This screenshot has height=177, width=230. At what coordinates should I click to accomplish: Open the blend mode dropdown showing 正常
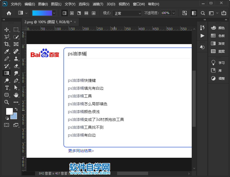127,13
